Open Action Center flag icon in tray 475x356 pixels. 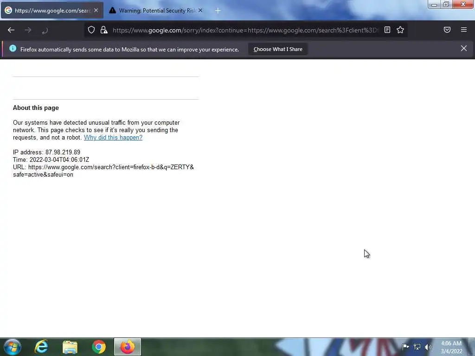(x=405, y=347)
